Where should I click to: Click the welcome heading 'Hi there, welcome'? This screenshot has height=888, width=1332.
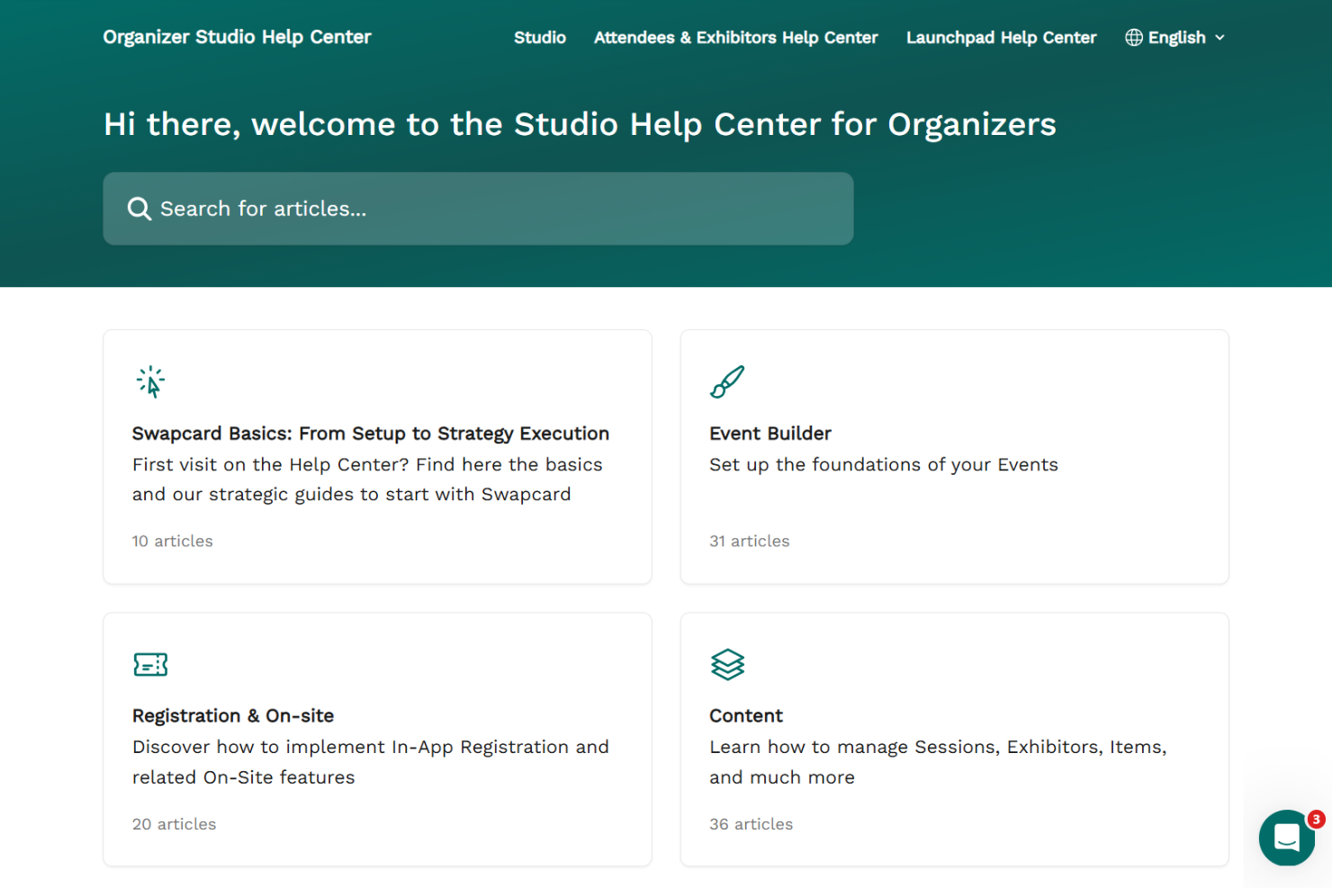(580, 124)
